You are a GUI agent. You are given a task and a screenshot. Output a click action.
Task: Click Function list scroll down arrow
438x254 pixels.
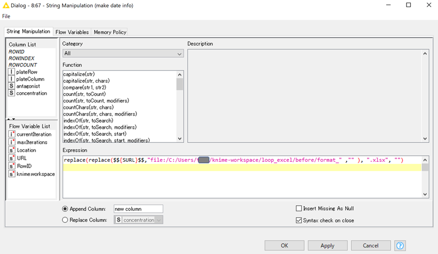pyautogui.click(x=179, y=138)
